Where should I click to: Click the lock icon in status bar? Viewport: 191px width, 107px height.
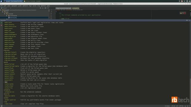pyautogui.click(x=185, y=106)
